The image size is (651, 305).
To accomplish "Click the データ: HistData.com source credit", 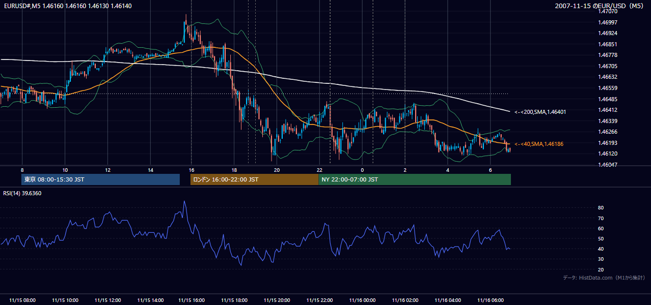I will (x=604, y=278).
